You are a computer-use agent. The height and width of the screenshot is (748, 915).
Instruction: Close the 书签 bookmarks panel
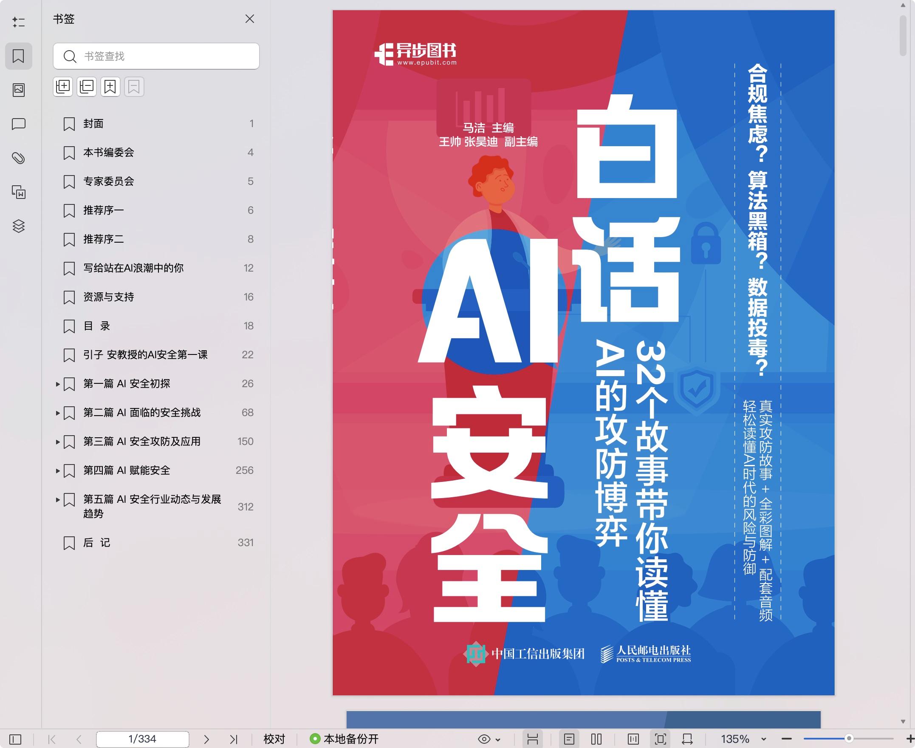[x=250, y=19]
